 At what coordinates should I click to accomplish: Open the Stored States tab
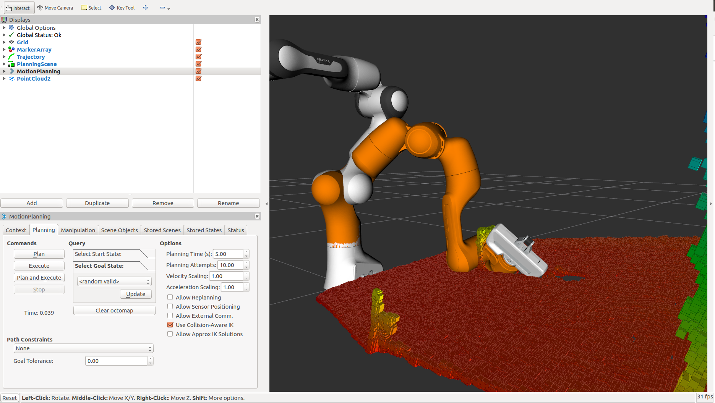[204, 230]
